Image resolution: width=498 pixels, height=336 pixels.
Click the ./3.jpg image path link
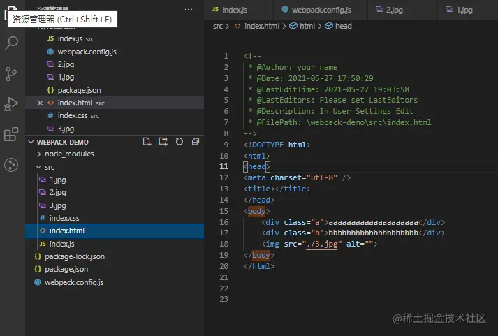click(321, 244)
